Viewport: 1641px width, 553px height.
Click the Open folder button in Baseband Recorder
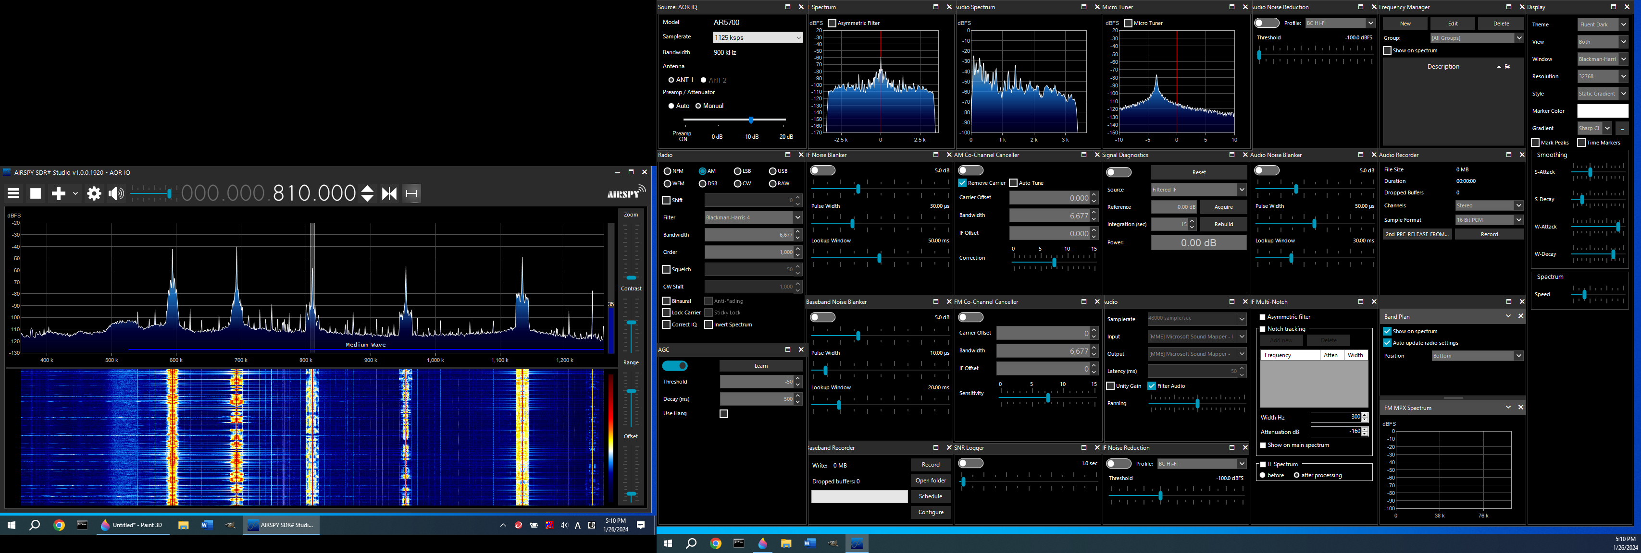tap(930, 481)
